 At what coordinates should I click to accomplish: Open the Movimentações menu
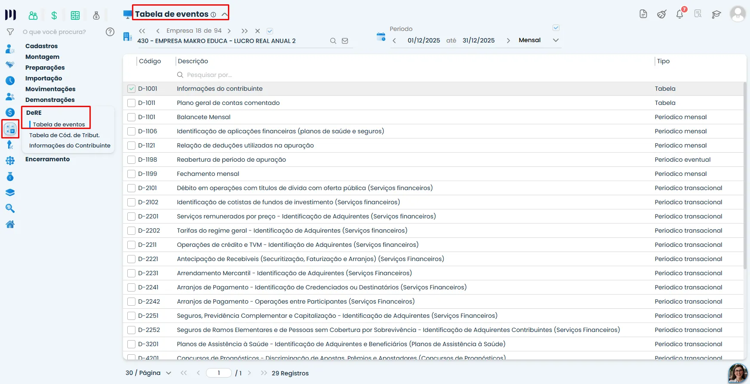[50, 89]
